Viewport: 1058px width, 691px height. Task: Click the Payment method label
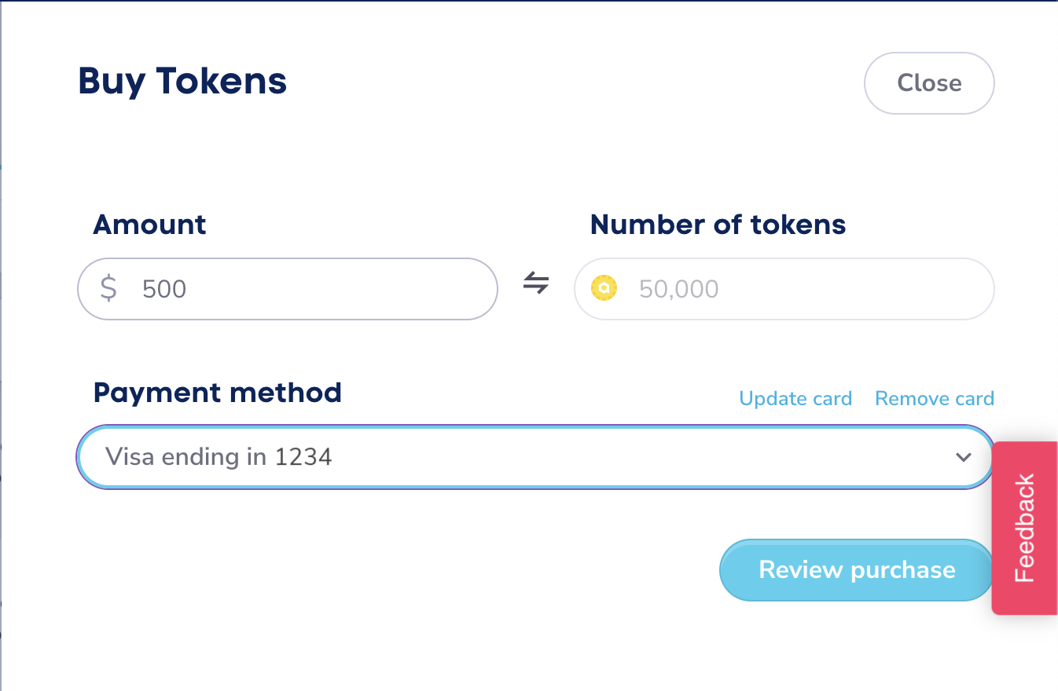[217, 393]
